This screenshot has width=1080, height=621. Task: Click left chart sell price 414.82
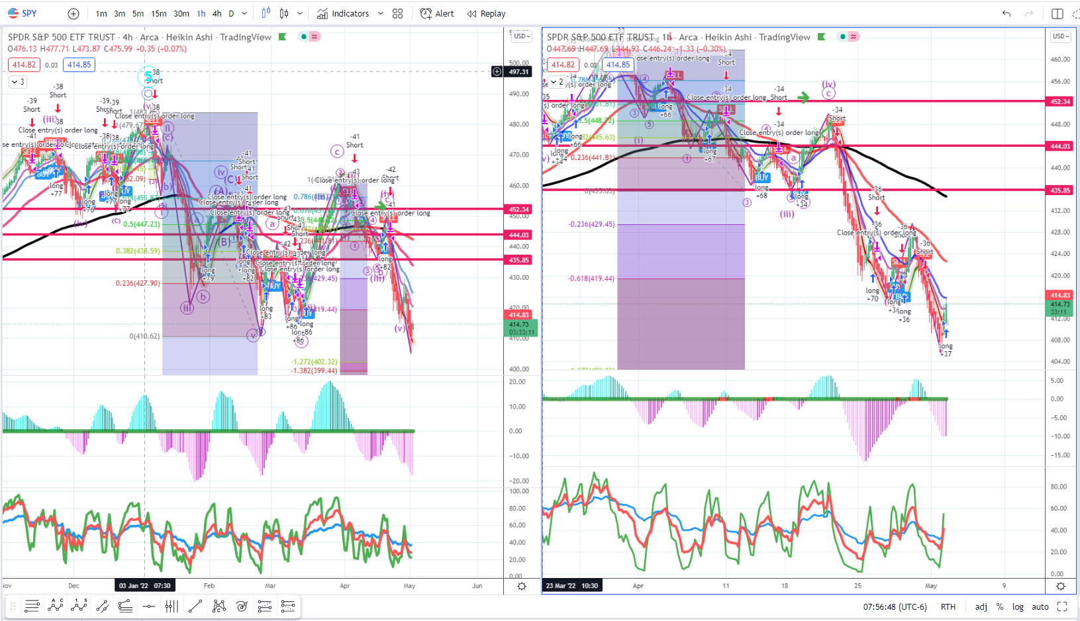[24, 65]
